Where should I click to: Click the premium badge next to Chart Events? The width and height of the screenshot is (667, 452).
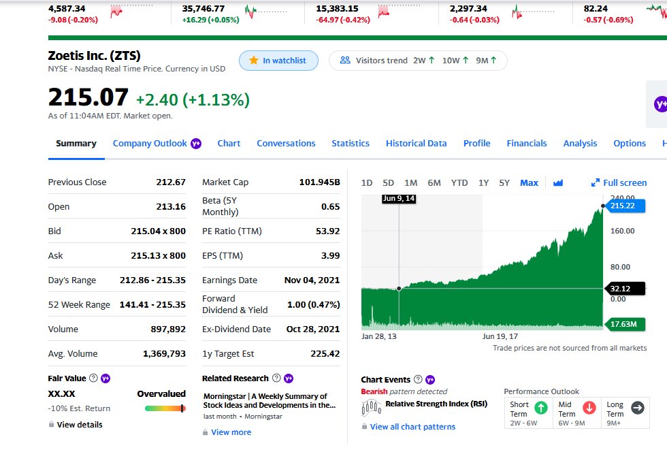[x=430, y=380]
